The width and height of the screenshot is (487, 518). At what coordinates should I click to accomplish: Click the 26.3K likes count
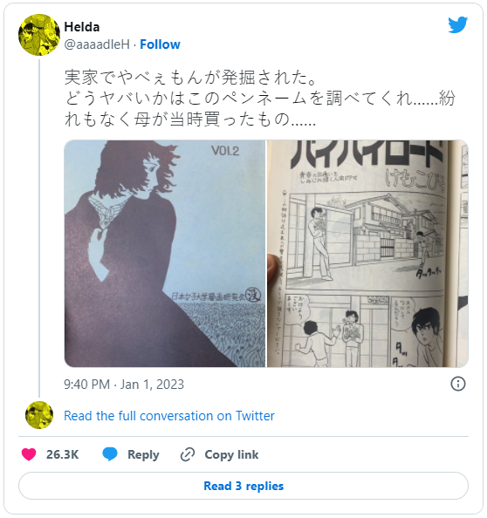pos(63,454)
